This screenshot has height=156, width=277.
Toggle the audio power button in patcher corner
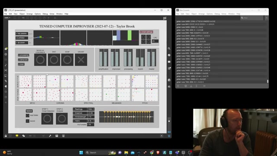pos(169,136)
